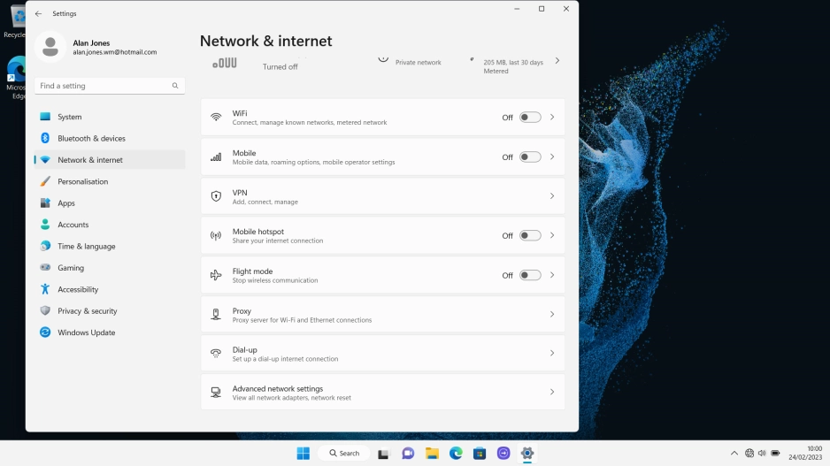Click the taskbar volume icon
Image resolution: width=830 pixels, height=466 pixels.
[x=762, y=453]
